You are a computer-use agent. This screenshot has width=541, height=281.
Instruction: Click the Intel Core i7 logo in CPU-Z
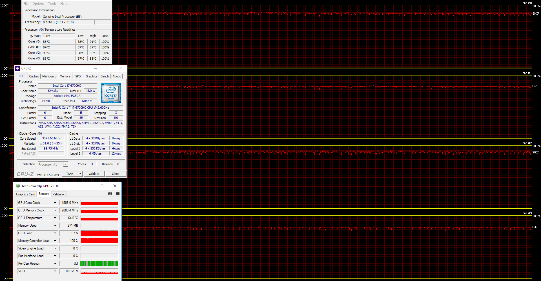[x=111, y=93]
